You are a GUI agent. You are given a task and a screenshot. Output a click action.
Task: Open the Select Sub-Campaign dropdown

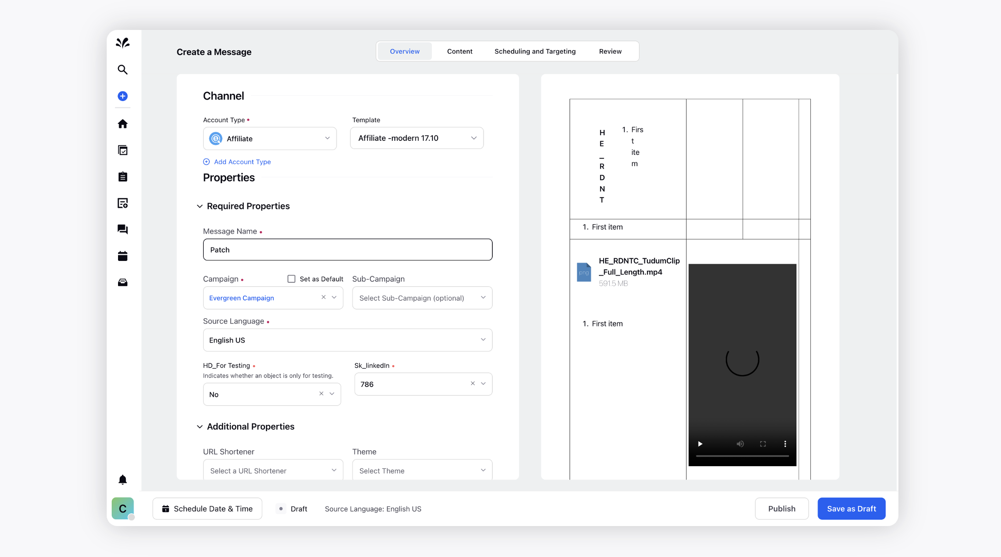tap(422, 298)
